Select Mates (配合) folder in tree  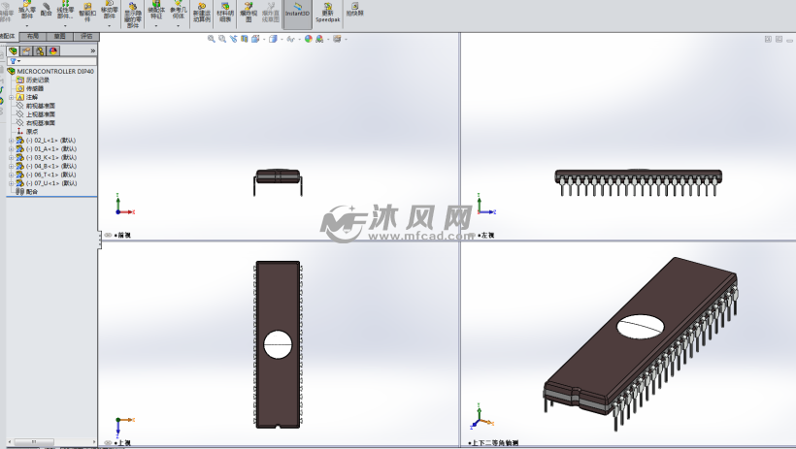tap(27, 192)
